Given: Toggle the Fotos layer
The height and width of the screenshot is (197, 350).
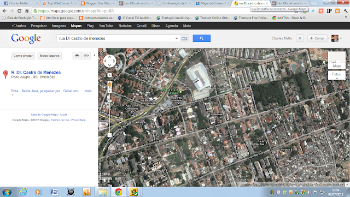Looking at the screenshot, I should 337,75.
